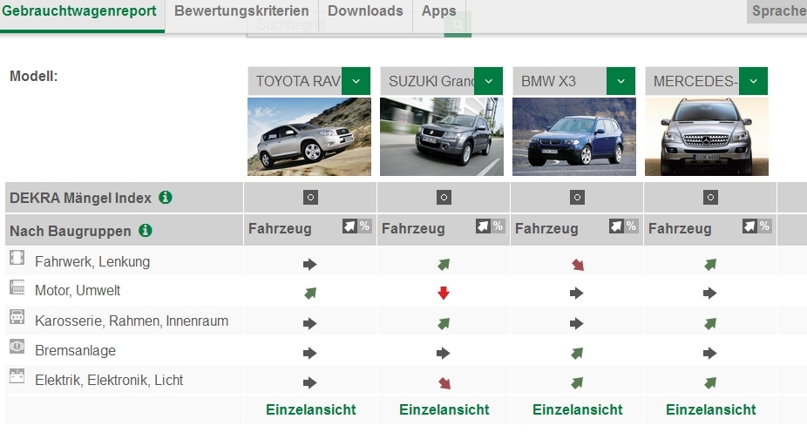Screen dimensions: 807x439
Task: Click the Bremsanlage brake icon
Action: coord(17,347)
